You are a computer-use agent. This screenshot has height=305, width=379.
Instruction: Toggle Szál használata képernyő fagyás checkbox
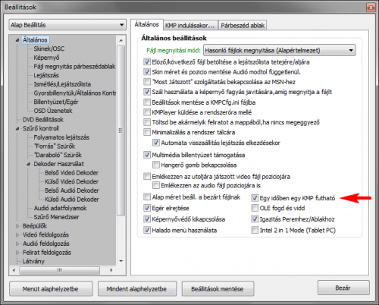tap(147, 92)
